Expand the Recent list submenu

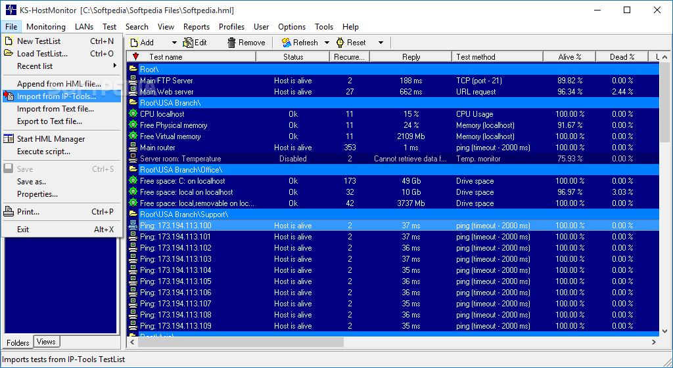tap(62, 66)
